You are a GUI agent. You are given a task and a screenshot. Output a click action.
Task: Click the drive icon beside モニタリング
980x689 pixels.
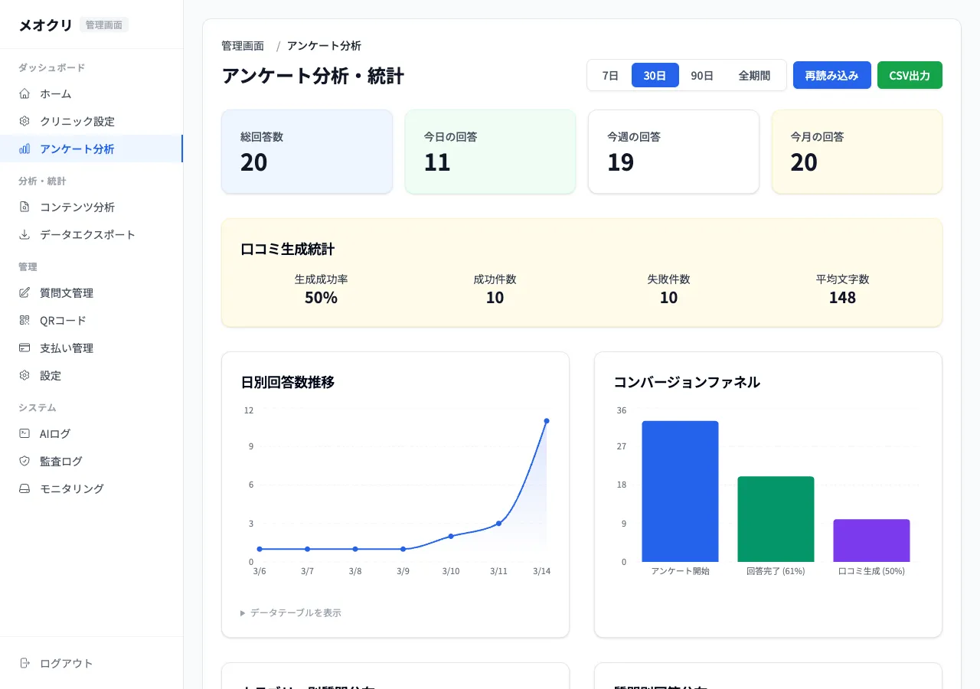point(24,488)
